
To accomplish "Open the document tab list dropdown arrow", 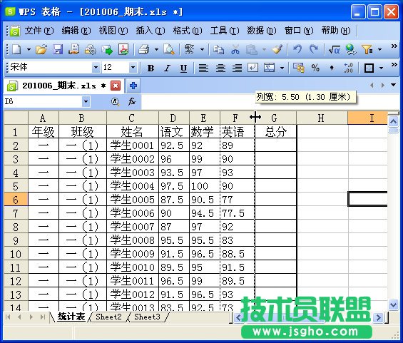I will pos(394,85).
